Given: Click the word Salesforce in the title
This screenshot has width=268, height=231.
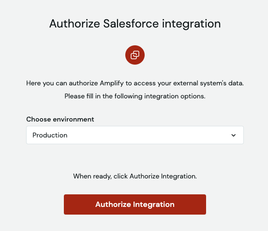Looking at the screenshot, I should pyautogui.click(x=131, y=24).
